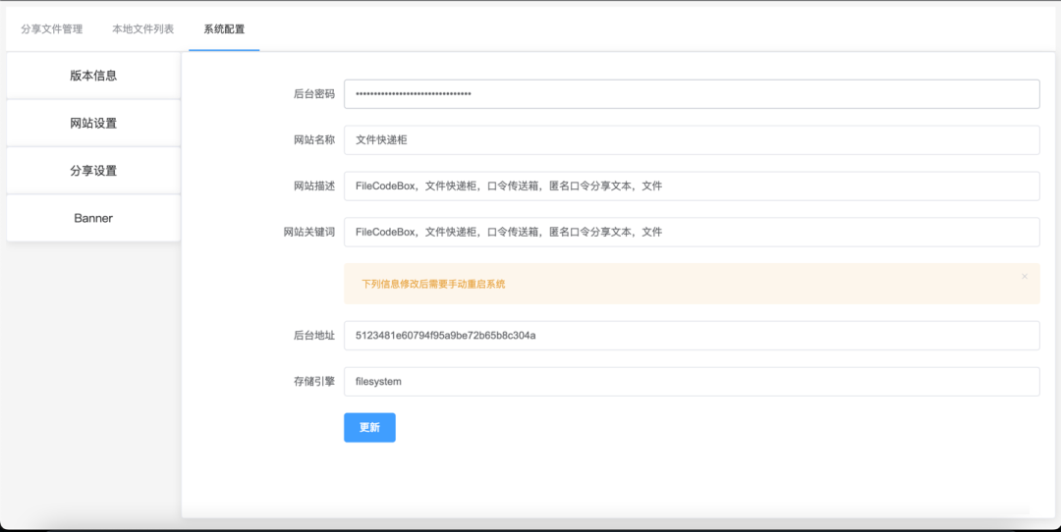Click the 后台地址 hash input field

691,336
